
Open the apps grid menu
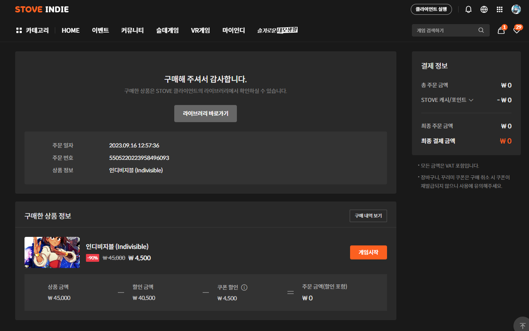pyautogui.click(x=500, y=9)
